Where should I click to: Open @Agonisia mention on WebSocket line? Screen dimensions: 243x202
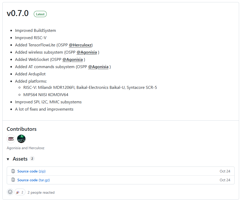[73, 60]
